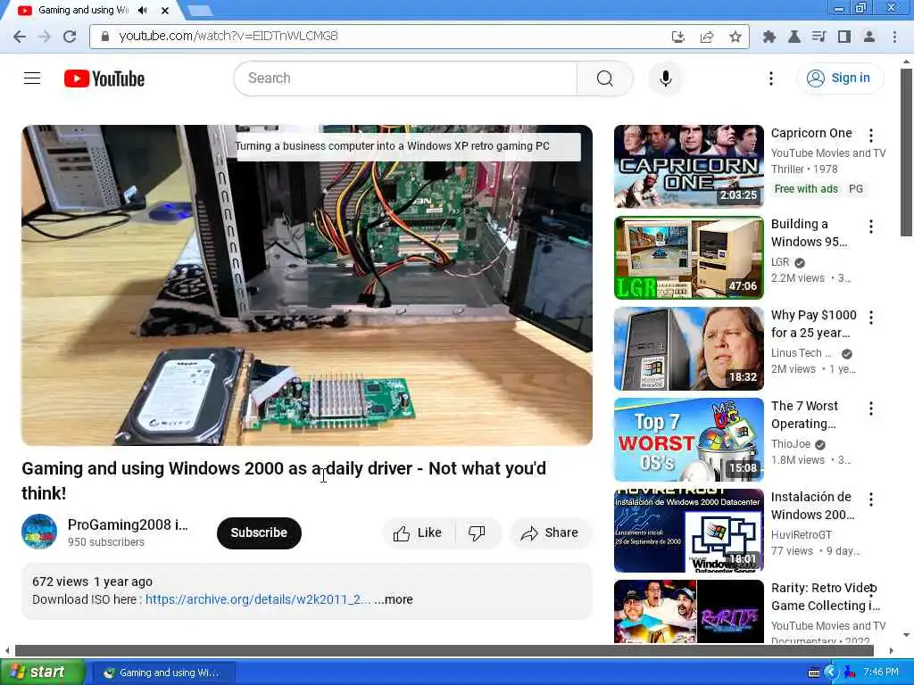Sign in to YouTube
Screen dimensions: 914x685
[x=840, y=78]
